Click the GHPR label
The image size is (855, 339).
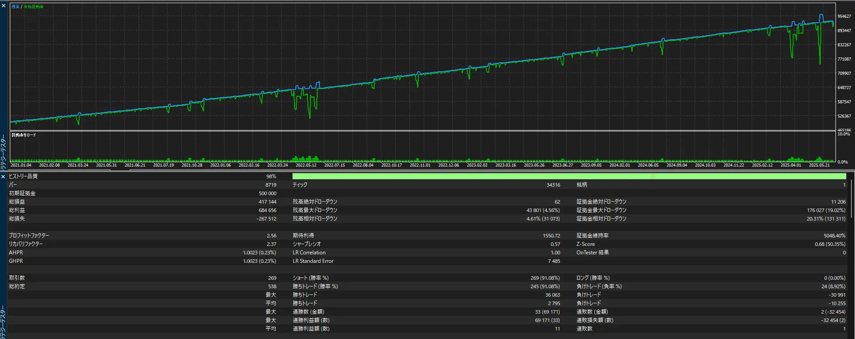16,261
